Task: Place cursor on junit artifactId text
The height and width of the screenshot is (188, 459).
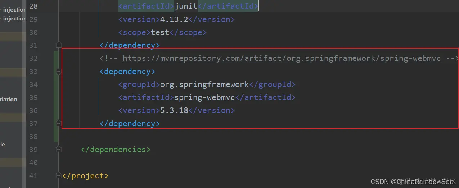Action: (x=186, y=6)
